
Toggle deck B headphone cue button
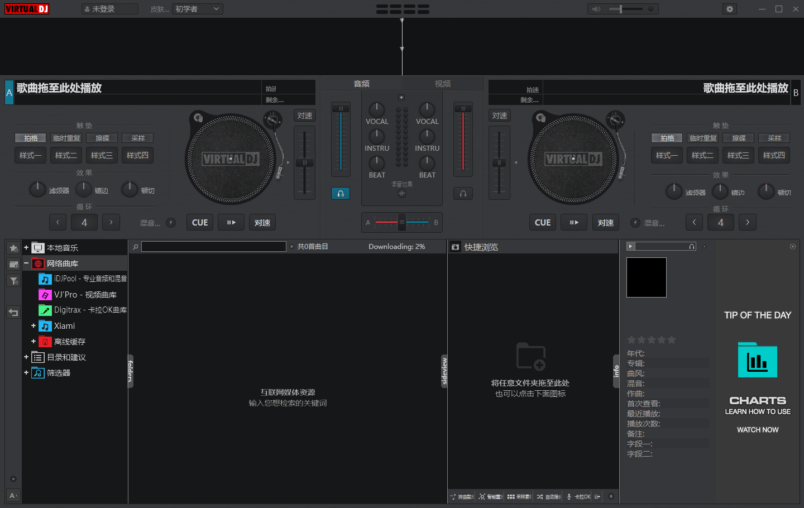463,194
